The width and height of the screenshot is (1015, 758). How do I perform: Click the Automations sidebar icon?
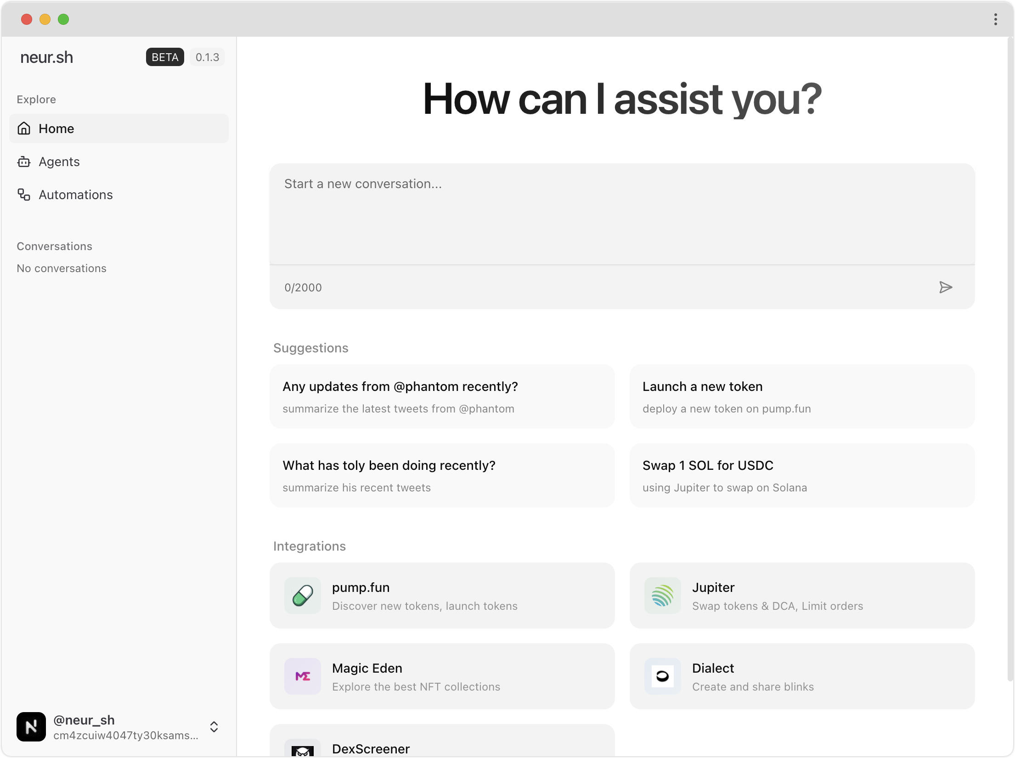coord(23,194)
